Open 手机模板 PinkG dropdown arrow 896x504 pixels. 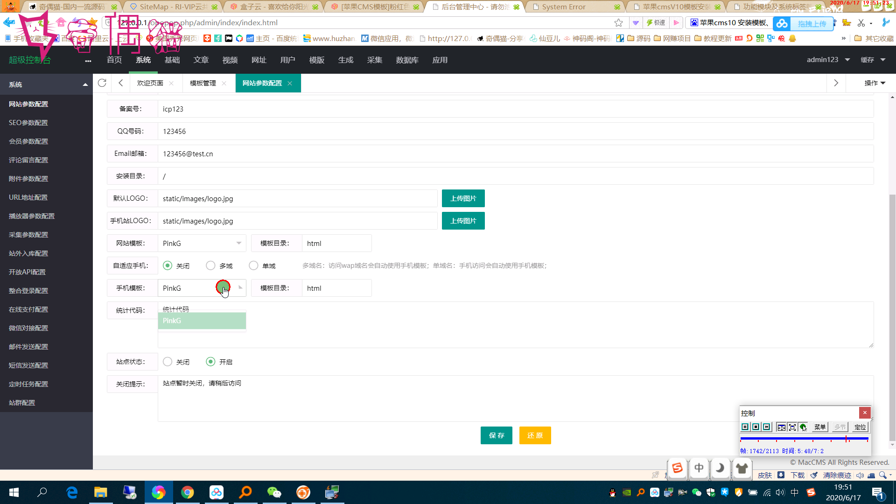pos(240,288)
